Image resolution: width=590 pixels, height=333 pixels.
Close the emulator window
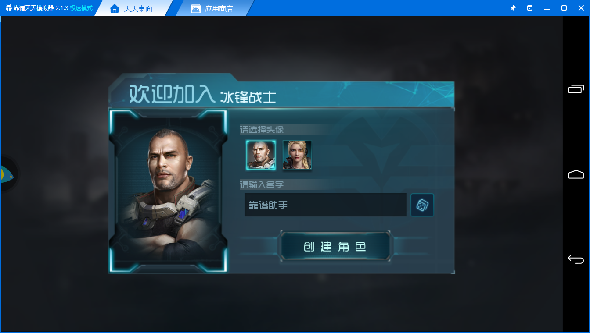(x=581, y=8)
